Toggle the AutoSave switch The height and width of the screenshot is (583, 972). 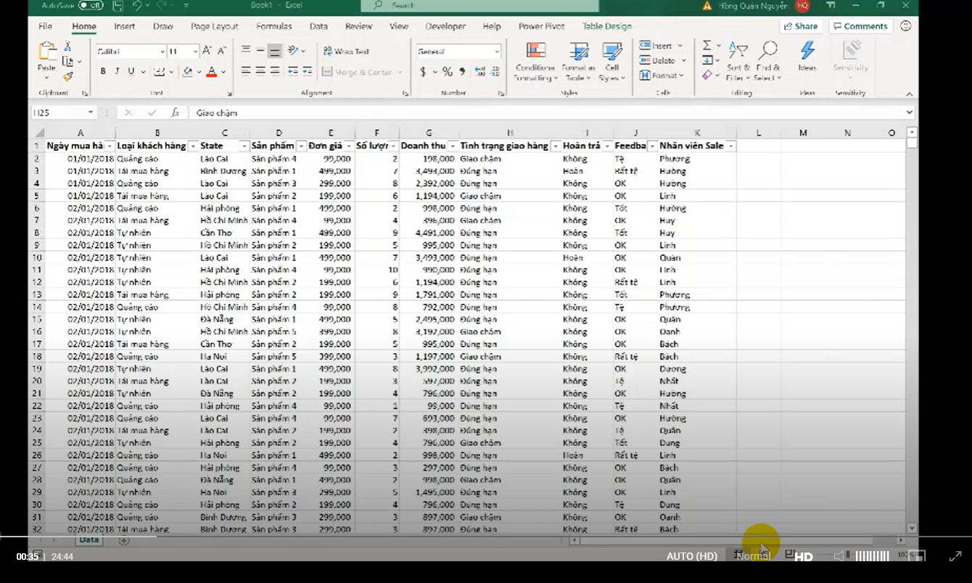[90, 6]
